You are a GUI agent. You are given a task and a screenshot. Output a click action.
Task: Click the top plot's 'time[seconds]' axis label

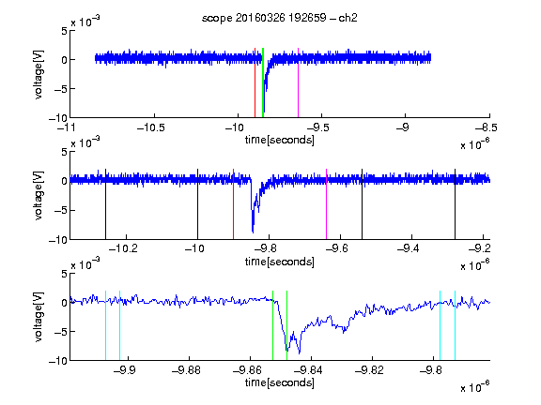[x=280, y=140]
